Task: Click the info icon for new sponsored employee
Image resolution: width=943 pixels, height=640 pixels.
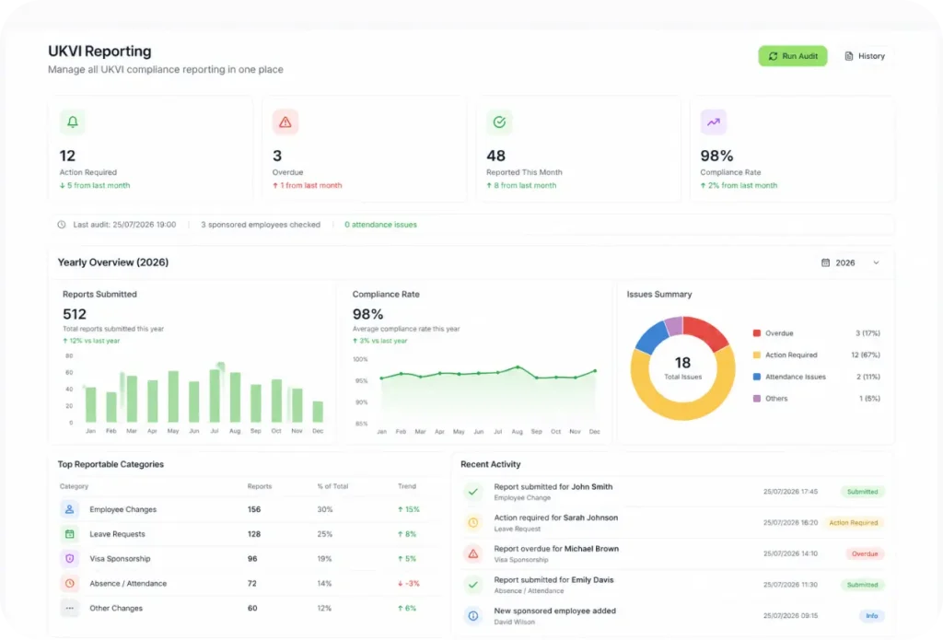Action: coord(473,616)
